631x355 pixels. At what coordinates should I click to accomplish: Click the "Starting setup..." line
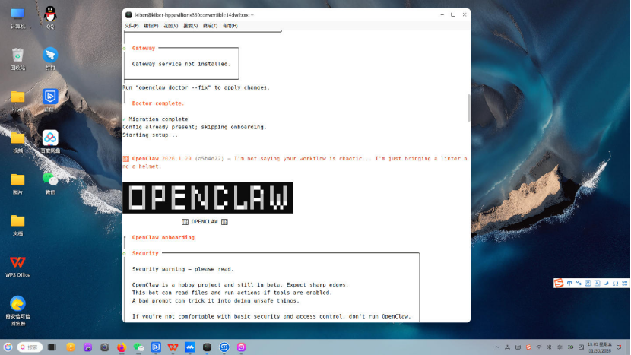point(150,135)
